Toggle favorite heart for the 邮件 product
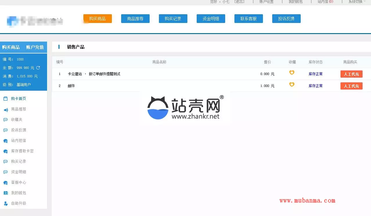 point(292,85)
